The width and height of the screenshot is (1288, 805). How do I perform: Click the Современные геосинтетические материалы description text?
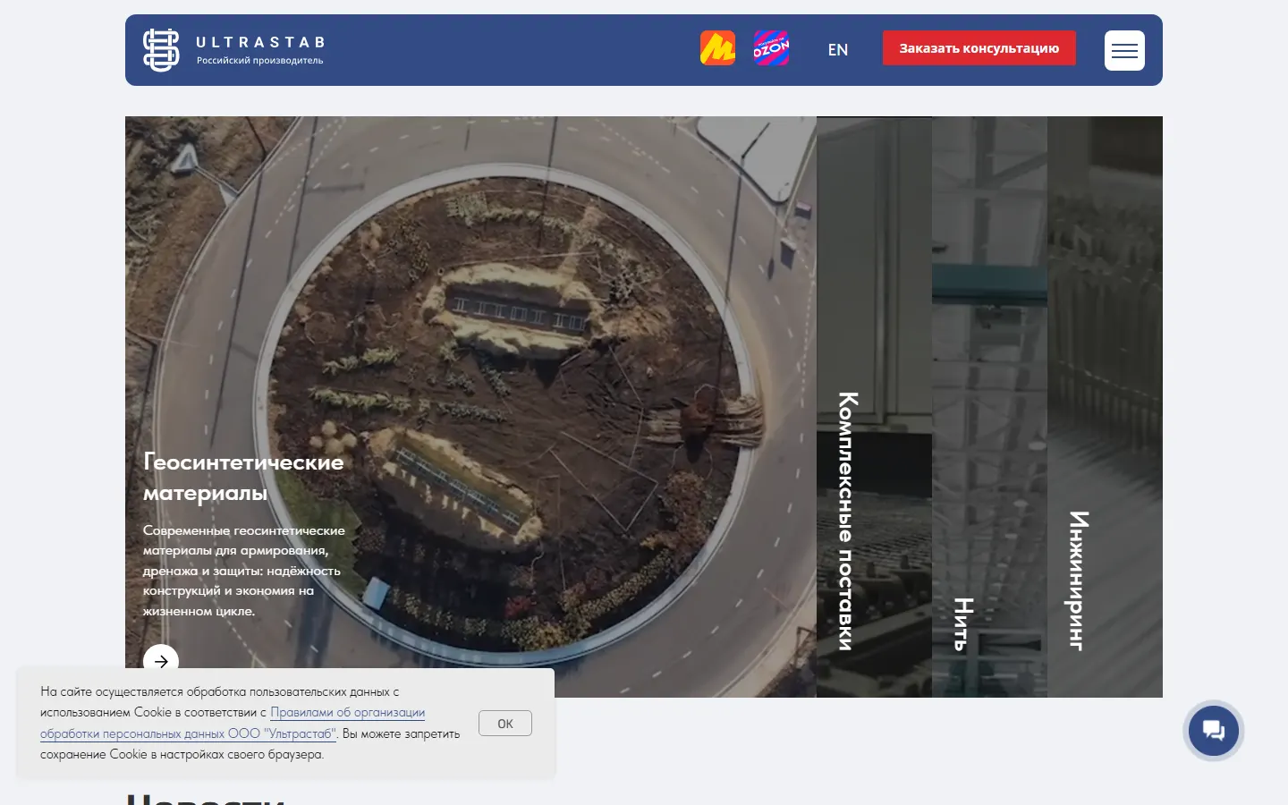tap(243, 571)
